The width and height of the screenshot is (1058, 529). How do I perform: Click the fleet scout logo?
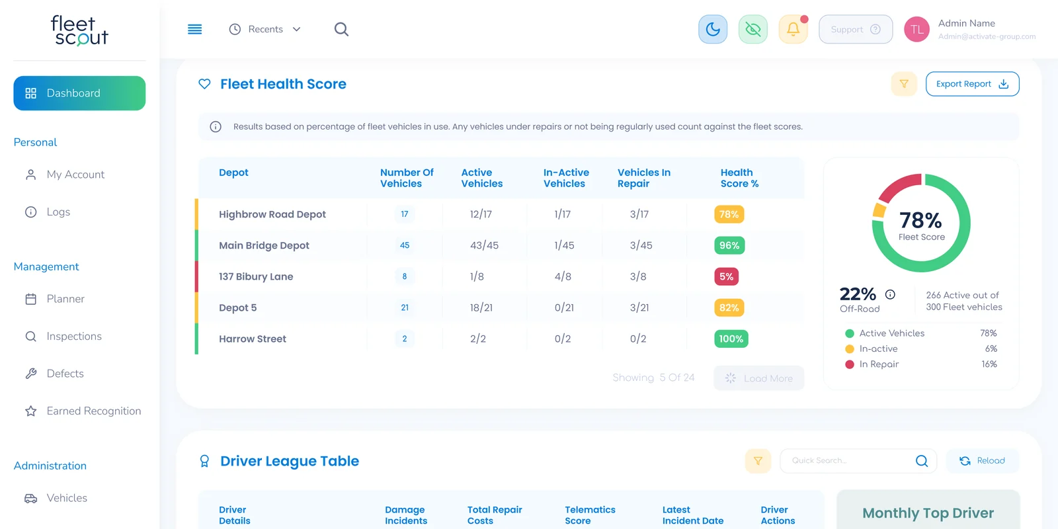click(x=79, y=30)
